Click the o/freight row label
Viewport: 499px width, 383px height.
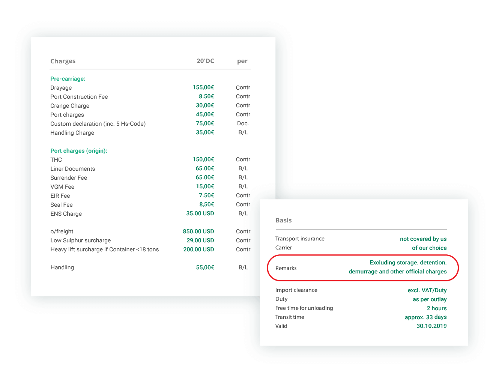tap(62, 231)
